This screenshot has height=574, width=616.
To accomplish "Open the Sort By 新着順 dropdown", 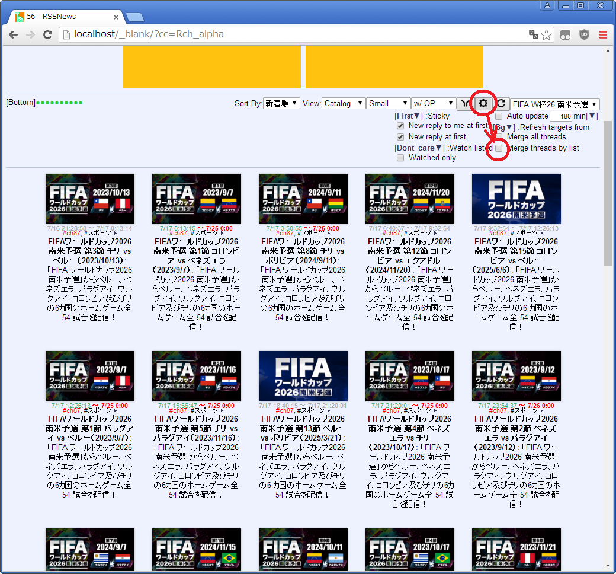I will [x=282, y=103].
